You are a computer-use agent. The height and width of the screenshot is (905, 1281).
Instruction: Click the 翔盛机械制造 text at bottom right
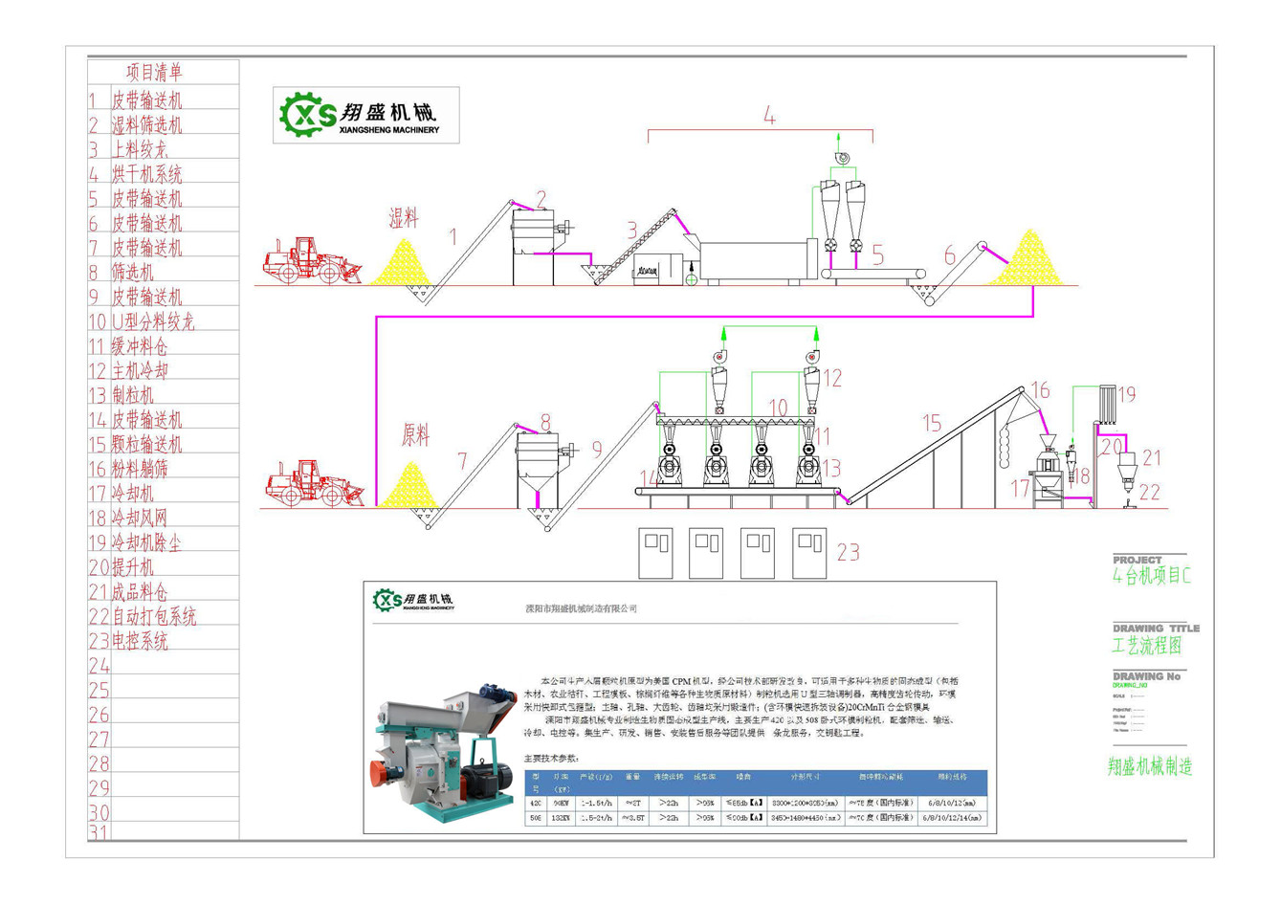pos(1150,766)
